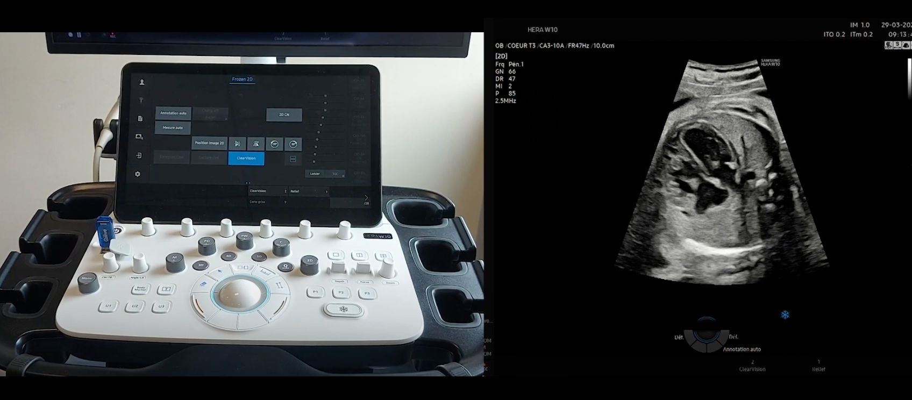912x400 pixels.
Task: Push the P2 key on console
Action: [341, 293]
